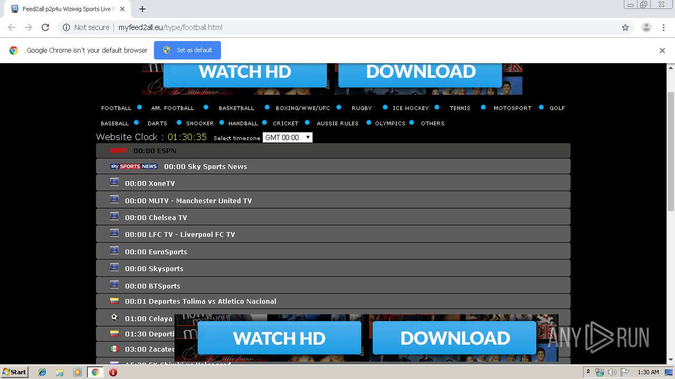Launch Internet Explorer from taskbar
The image size is (675, 379).
(42, 372)
